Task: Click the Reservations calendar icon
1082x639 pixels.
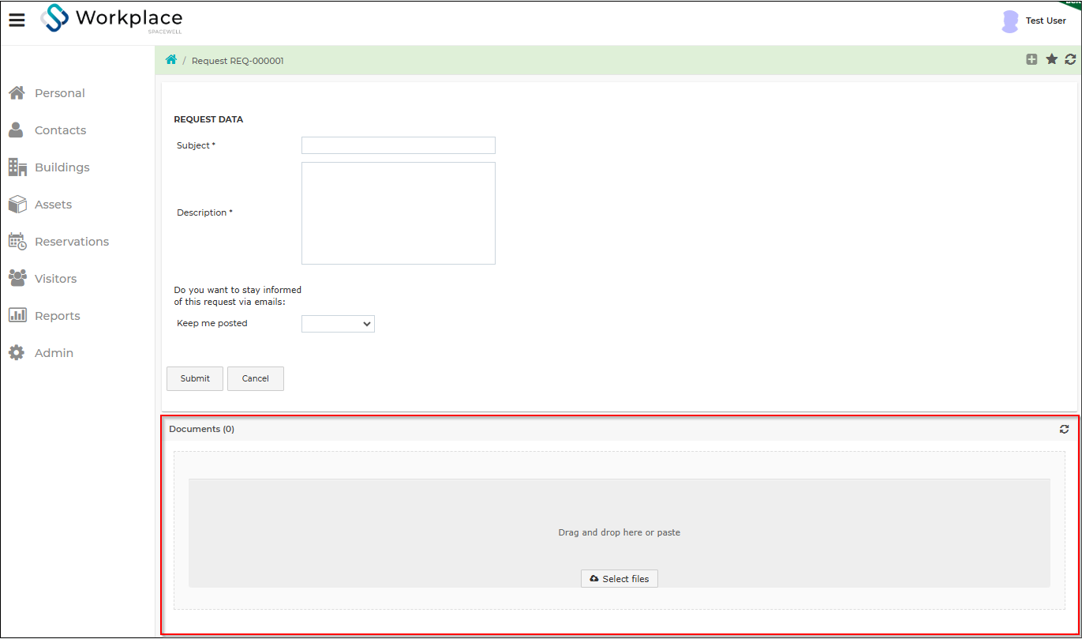Action: (x=17, y=241)
